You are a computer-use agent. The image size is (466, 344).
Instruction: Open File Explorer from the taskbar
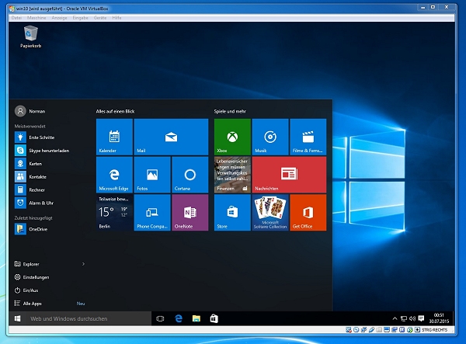196,318
